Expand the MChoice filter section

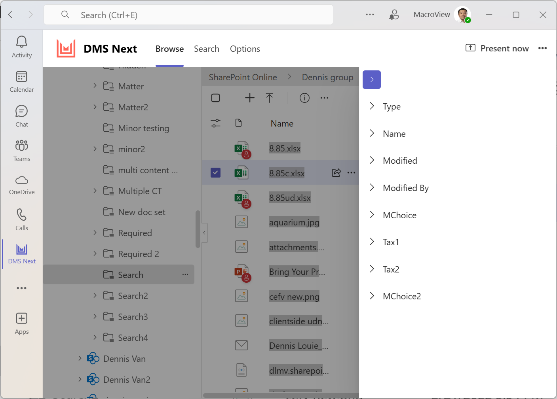pyautogui.click(x=372, y=215)
